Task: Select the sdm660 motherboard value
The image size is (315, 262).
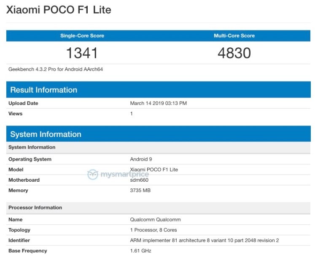Action: pyautogui.click(x=139, y=180)
